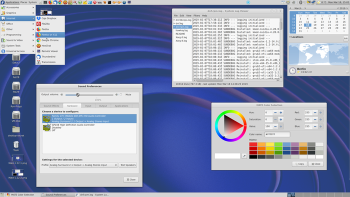Open Google Chrome from the Internet menu
This screenshot has width=350, height=197.
point(50,40)
